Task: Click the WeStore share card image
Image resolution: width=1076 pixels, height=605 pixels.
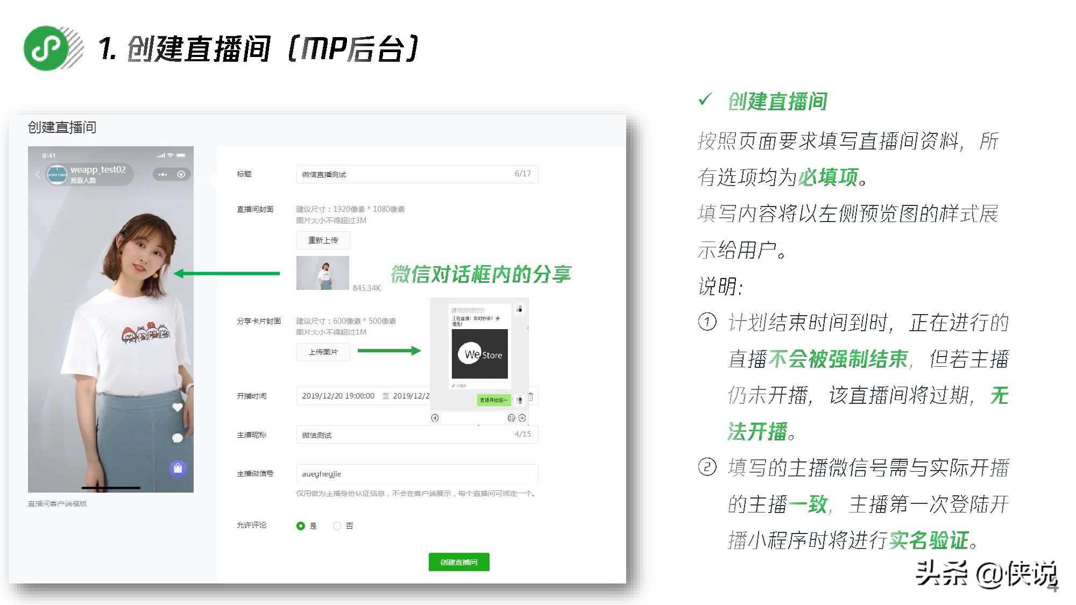Action: 480,354
